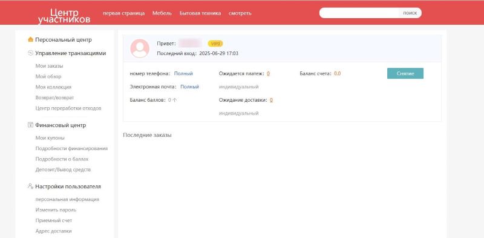
Task: Open Мой обзор in the sidebar
Action: 48,76
